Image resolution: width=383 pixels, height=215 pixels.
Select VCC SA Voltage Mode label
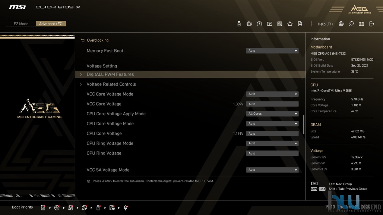click(108, 170)
